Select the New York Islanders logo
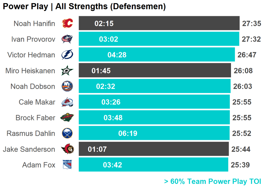This screenshot has height=188, width=264. [x=67, y=86]
